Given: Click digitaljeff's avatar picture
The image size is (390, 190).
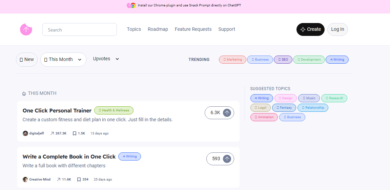Looking at the screenshot, I should pyautogui.click(x=25, y=133).
